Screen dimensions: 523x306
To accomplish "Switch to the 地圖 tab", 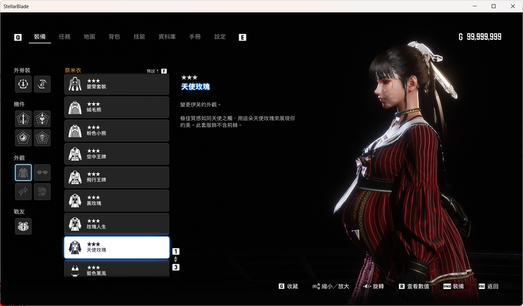I will coord(90,37).
